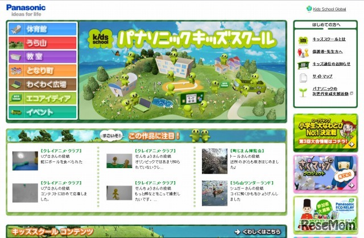The image size is (364, 238).
Task: Open the 体育館 menu item
Action: click(x=43, y=29)
